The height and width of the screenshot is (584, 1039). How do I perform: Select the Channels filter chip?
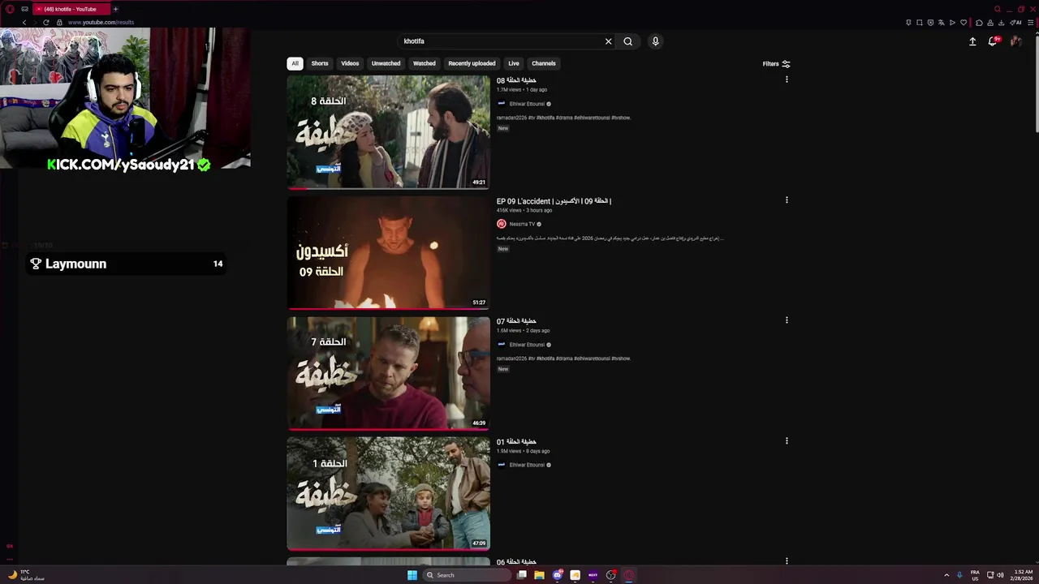(x=544, y=63)
